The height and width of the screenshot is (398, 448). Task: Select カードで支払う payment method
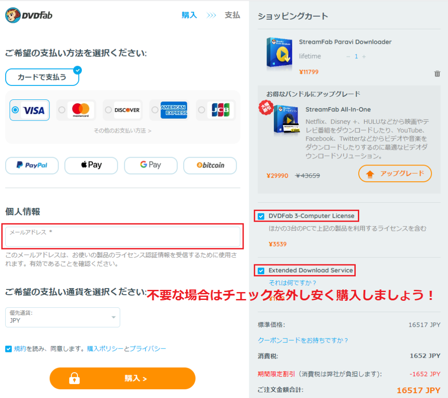pyautogui.click(x=42, y=77)
